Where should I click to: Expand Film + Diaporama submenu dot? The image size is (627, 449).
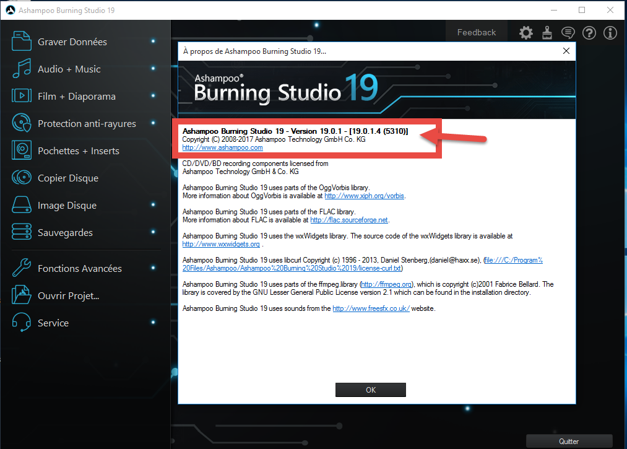click(x=153, y=95)
